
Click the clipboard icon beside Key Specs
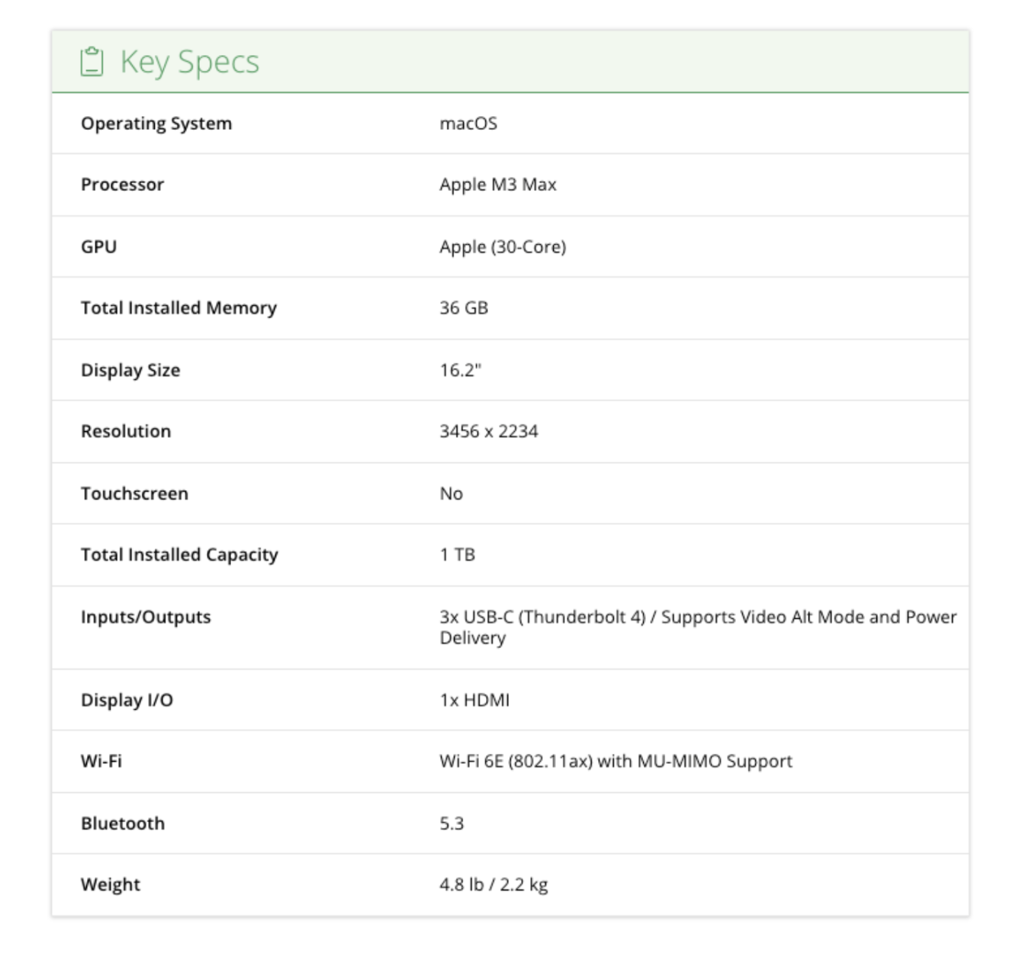point(92,62)
